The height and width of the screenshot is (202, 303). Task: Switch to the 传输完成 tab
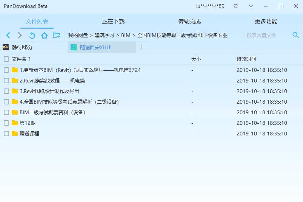point(189,21)
